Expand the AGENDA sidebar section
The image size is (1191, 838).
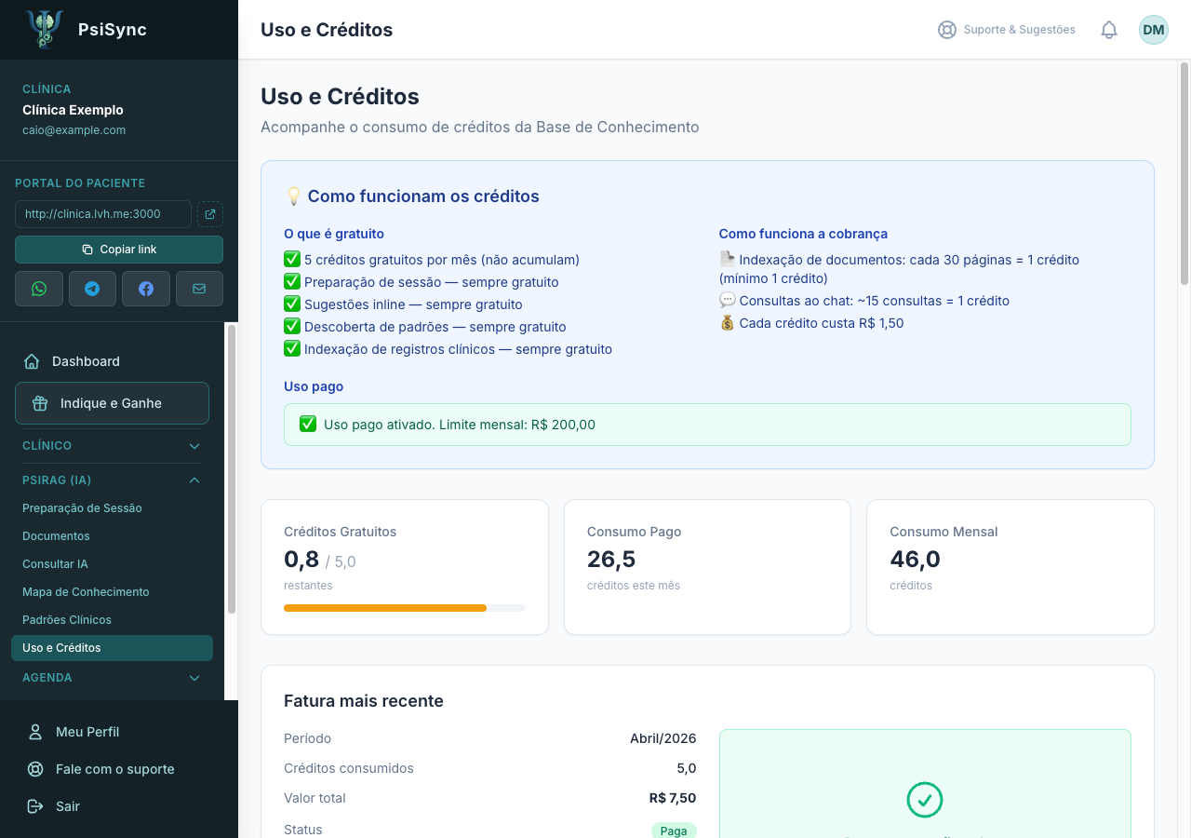[112, 678]
